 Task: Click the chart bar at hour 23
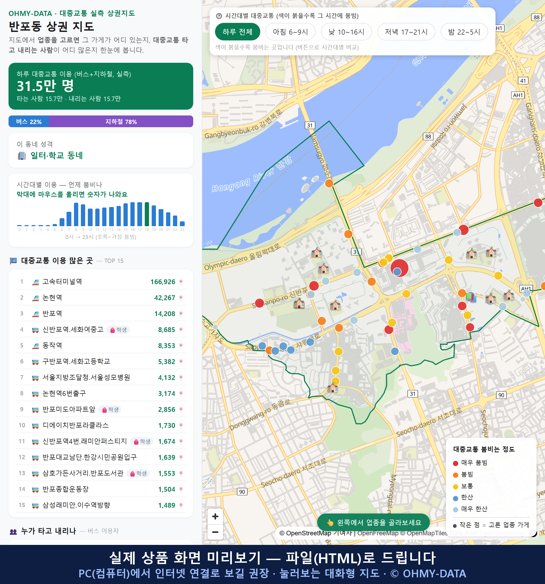tap(182, 223)
